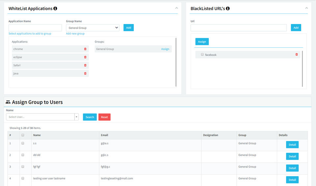Open Detail for user dd dd
The image size is (316, 186).
click(x=292, y=156)
